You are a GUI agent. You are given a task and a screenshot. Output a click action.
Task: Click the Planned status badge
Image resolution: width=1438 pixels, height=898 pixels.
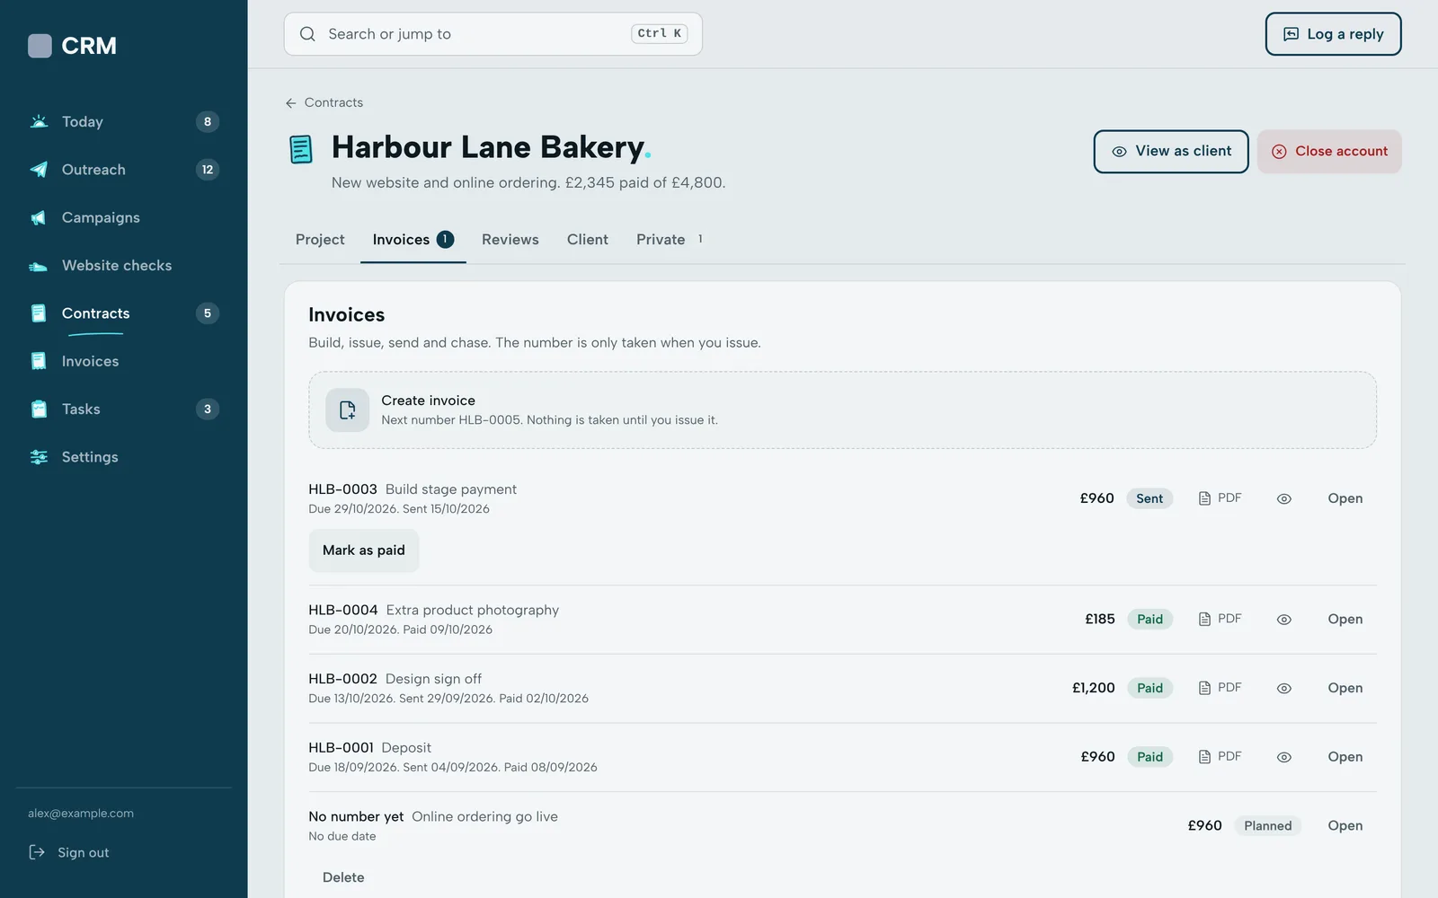[x=1268, y=826]
